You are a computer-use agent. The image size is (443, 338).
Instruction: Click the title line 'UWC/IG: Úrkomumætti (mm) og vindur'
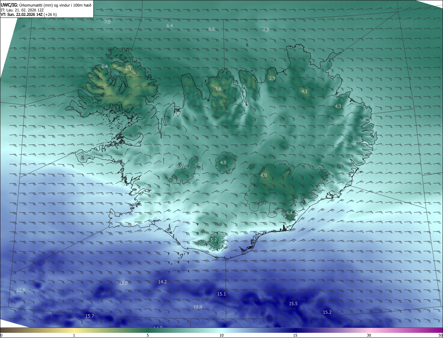[46, 5]
